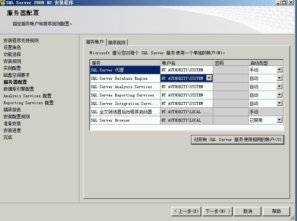Screen dimensions: 297x221
Task: Open startup type dropdown for Reporting Services
Action: pos(280,95)
